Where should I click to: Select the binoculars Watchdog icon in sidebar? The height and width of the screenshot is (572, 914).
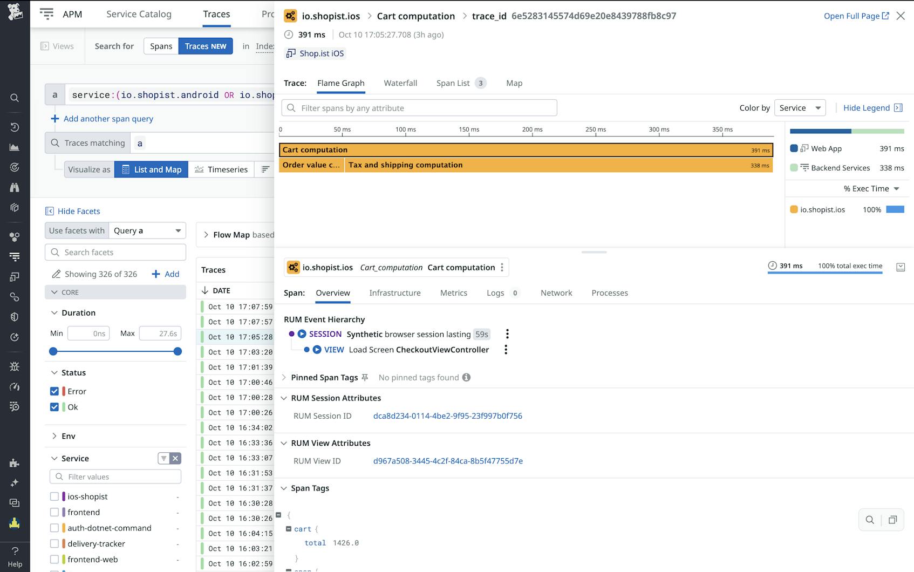point(15,187)
